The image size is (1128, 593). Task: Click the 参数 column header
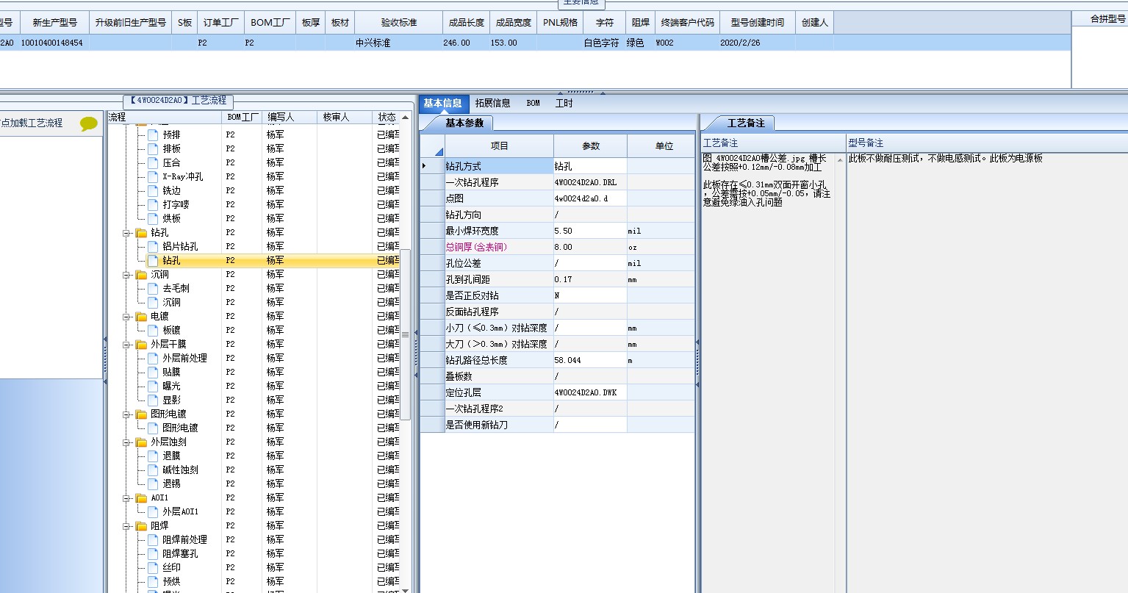click(x=590, y=146)
